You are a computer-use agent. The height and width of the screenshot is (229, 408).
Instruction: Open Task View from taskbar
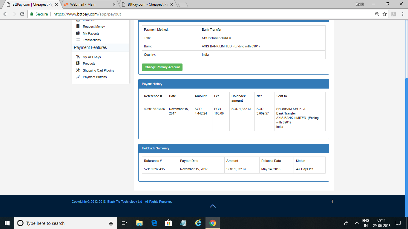124,223
